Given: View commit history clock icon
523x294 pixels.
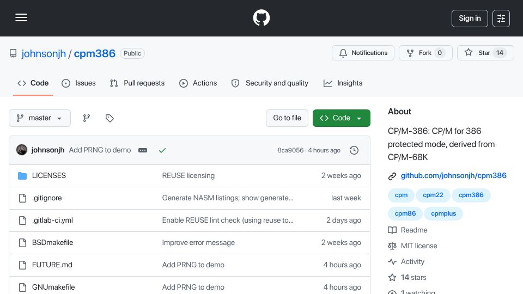Looking at the screenshot, I should 354,150.
